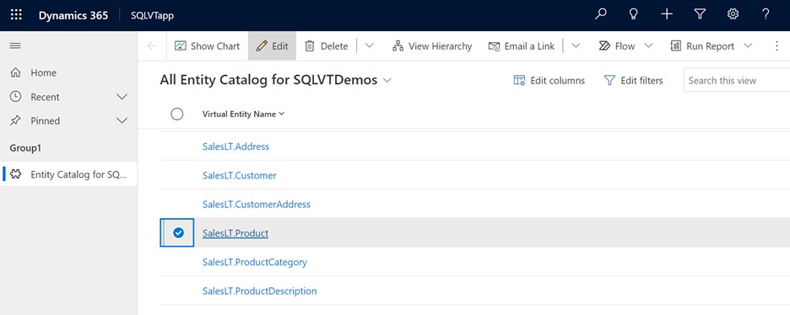Click Edit columns button
The image size is (790, 315).
click(549, 80)
